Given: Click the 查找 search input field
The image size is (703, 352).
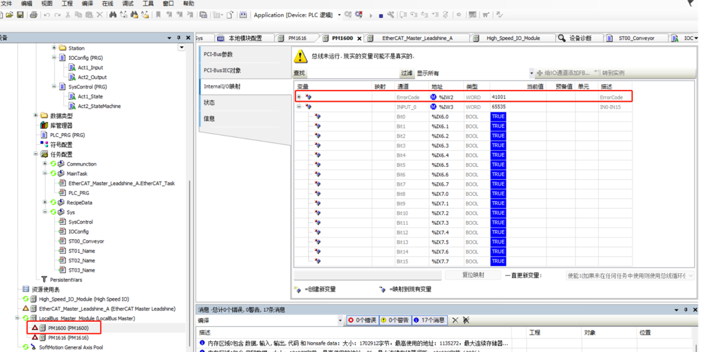Looking at the screenshot, I should [346, 73].
